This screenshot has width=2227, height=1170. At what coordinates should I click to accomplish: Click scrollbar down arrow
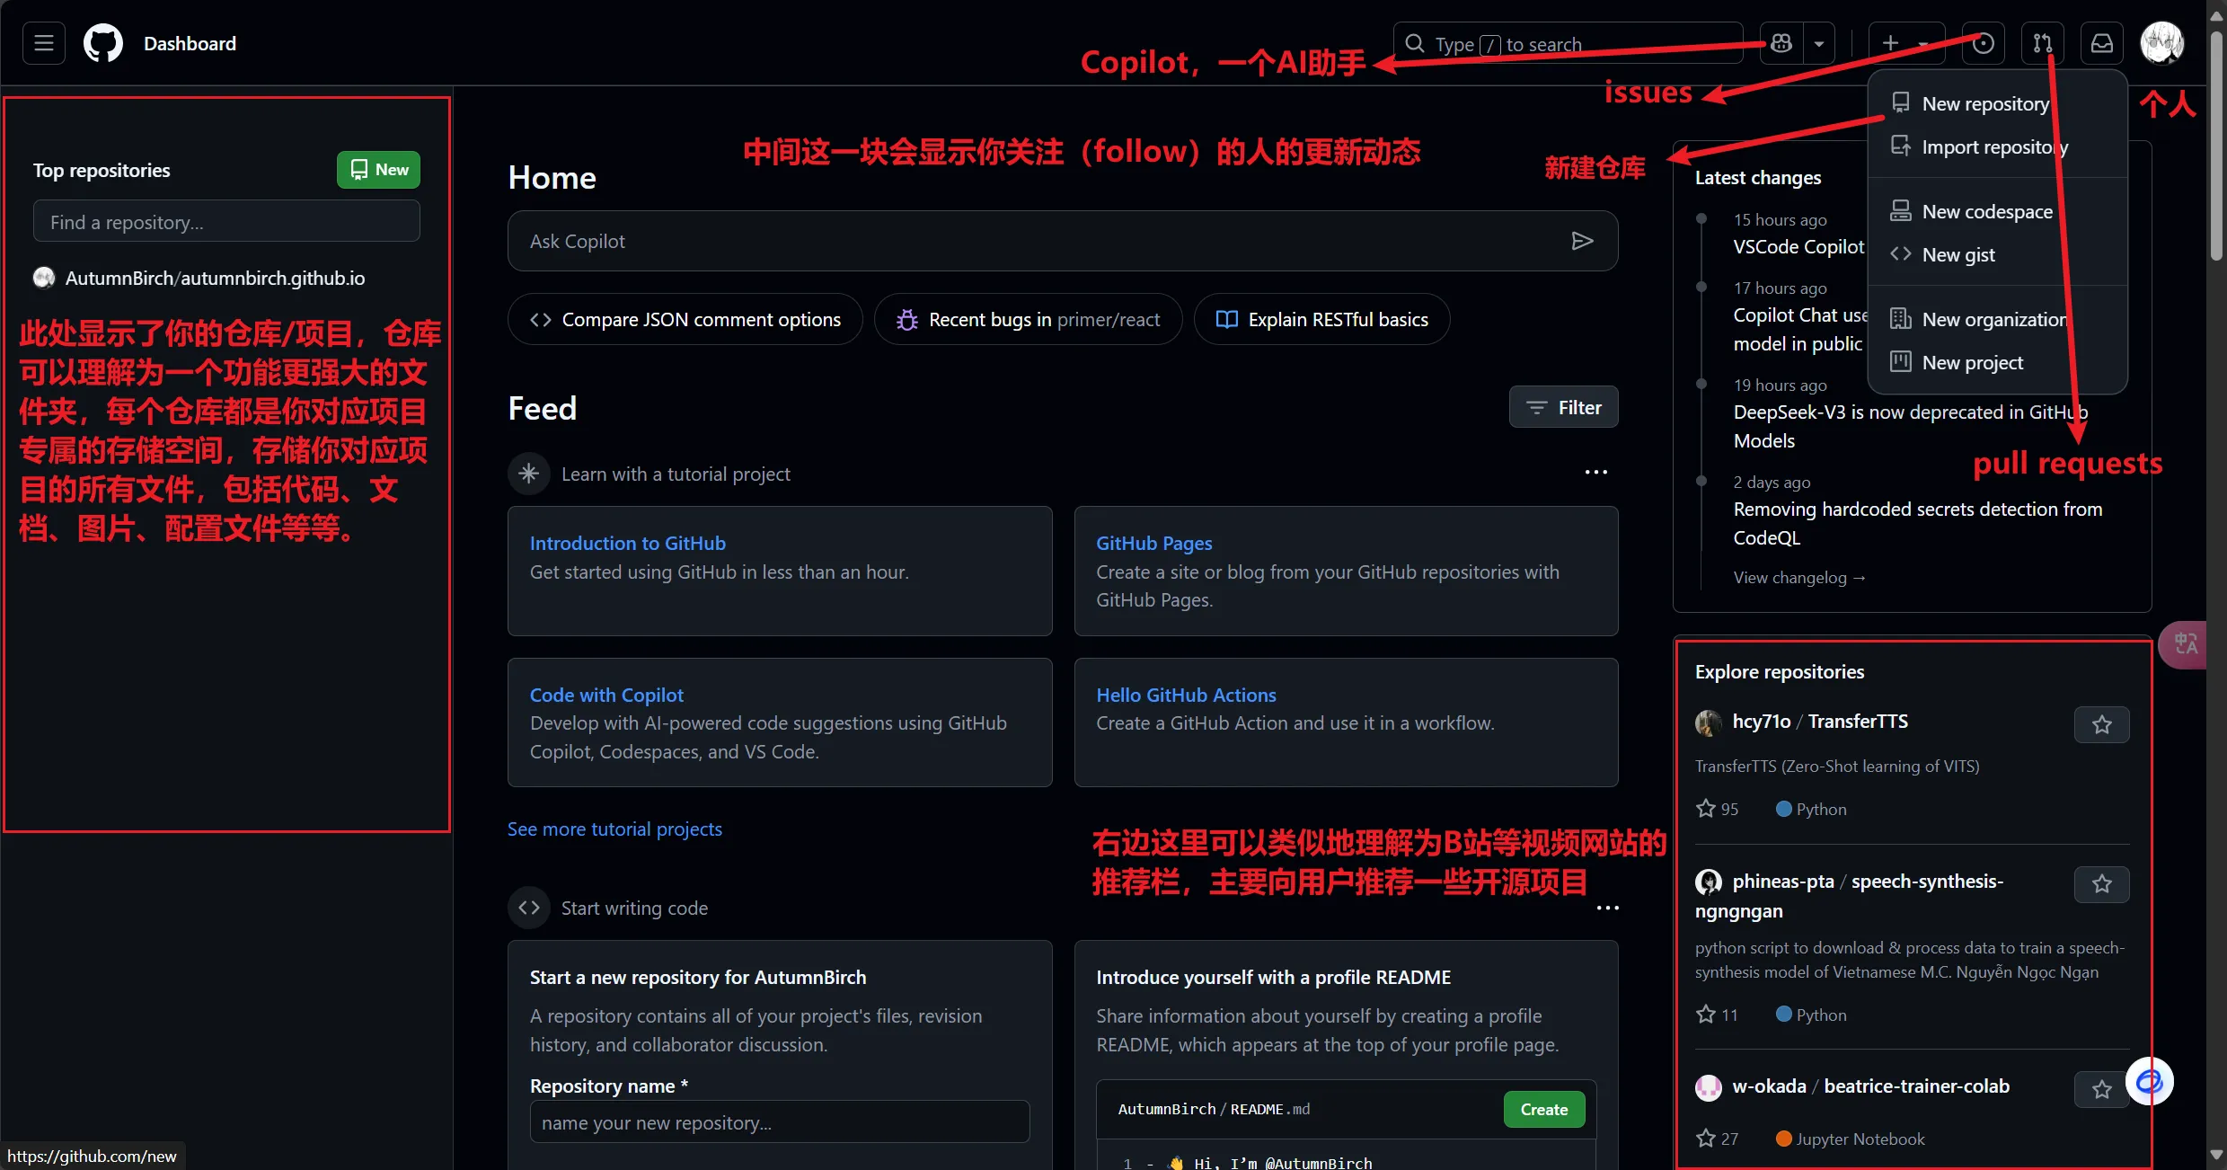click(2216, 1155)
